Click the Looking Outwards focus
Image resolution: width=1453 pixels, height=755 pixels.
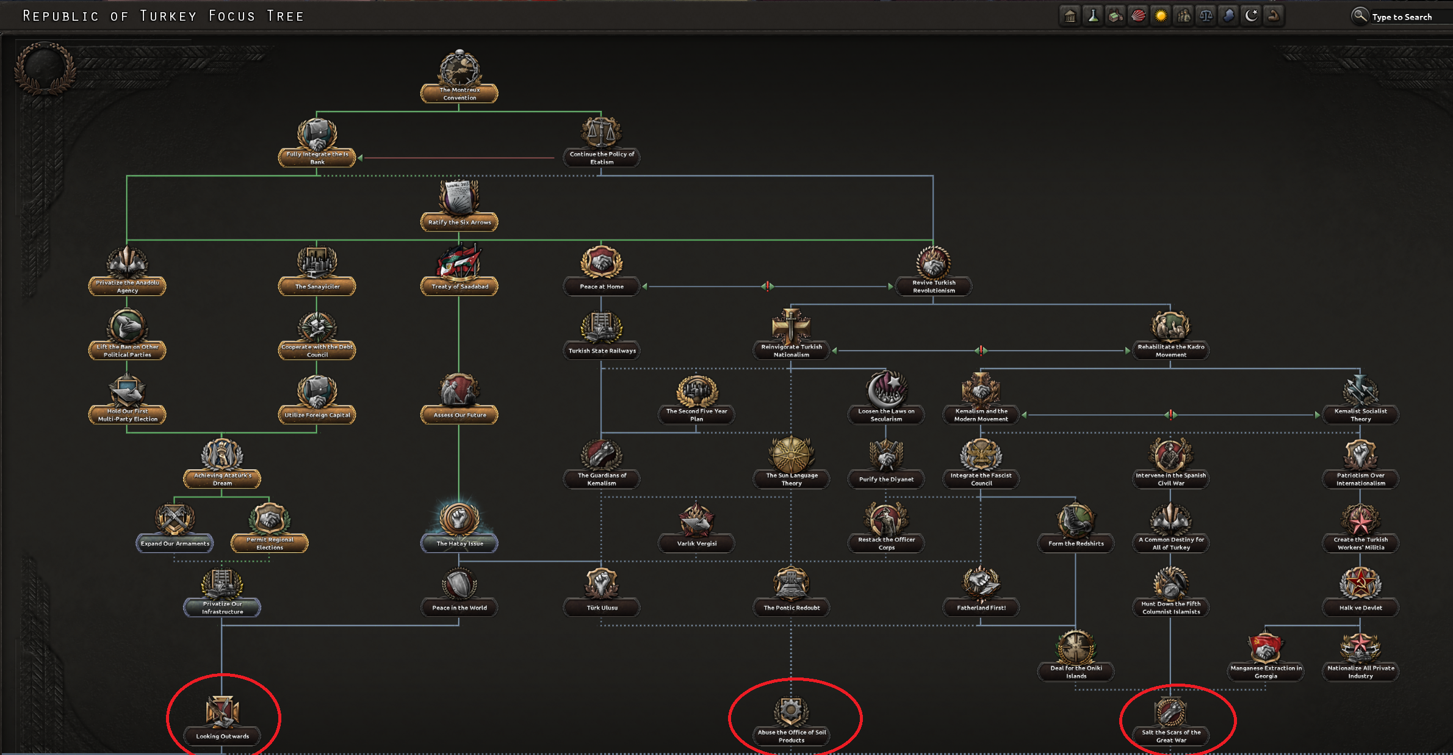223,718
